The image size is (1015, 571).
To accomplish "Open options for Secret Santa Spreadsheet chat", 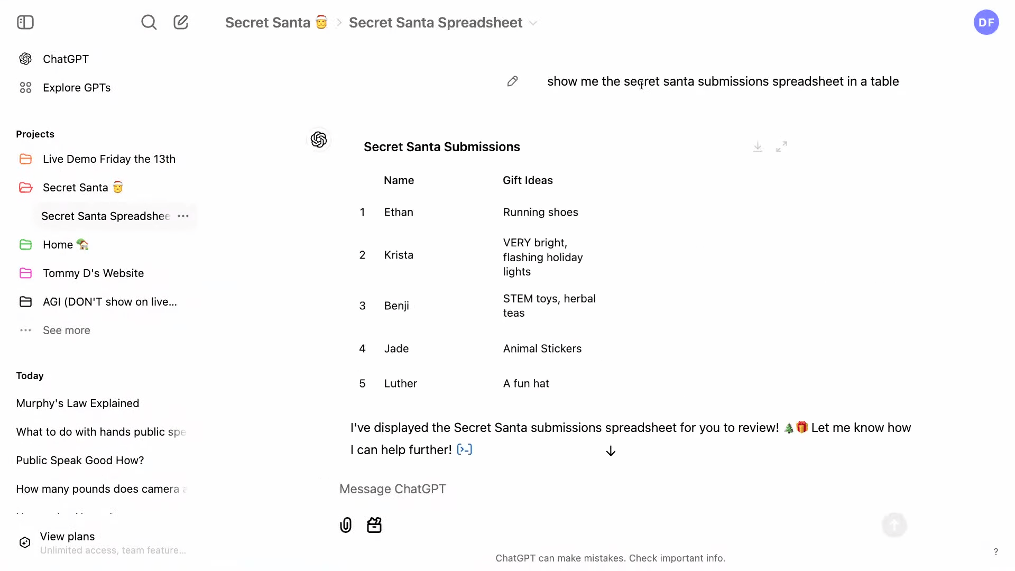I will click(183, 216).
